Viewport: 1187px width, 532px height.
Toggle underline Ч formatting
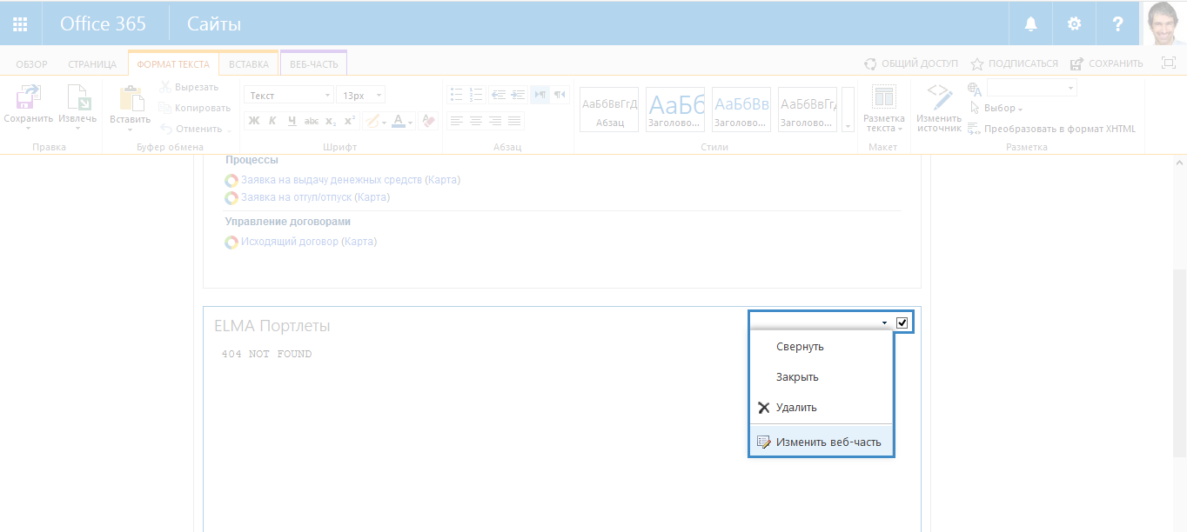click(x=292, y=121)
